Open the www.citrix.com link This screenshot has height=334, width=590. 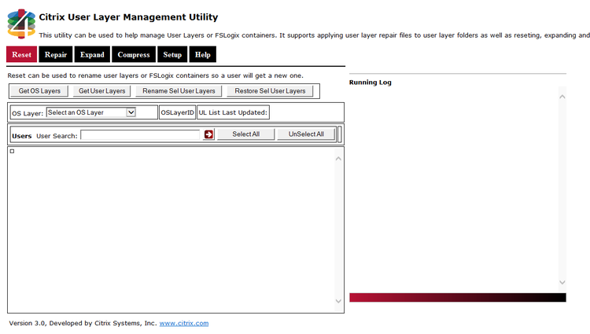183,323
